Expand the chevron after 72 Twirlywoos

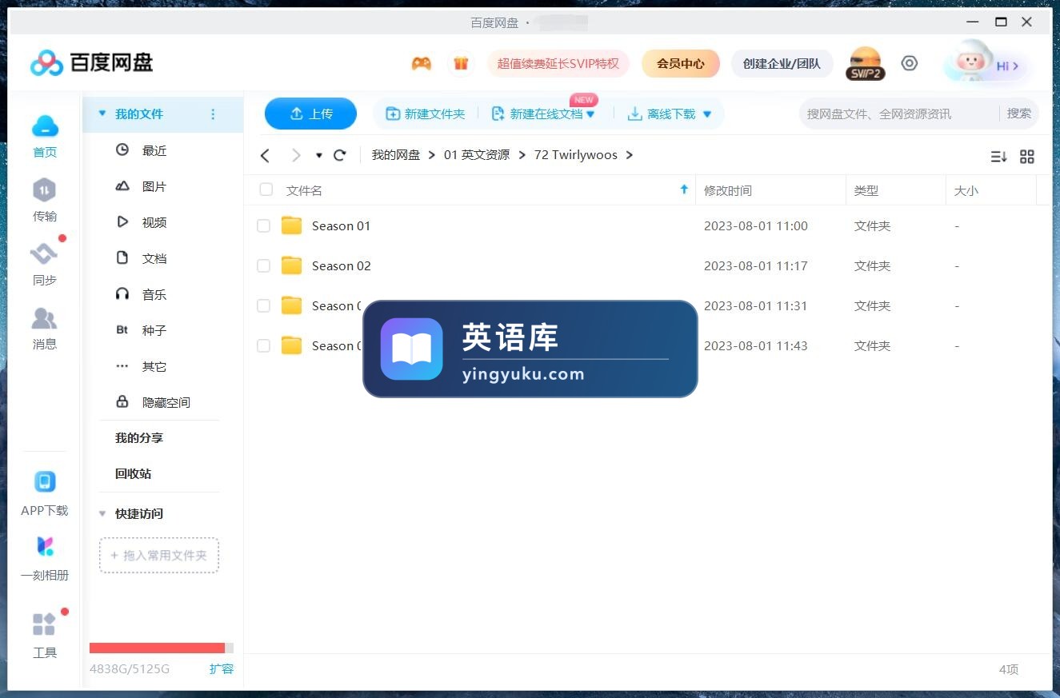tap(630, 155)
